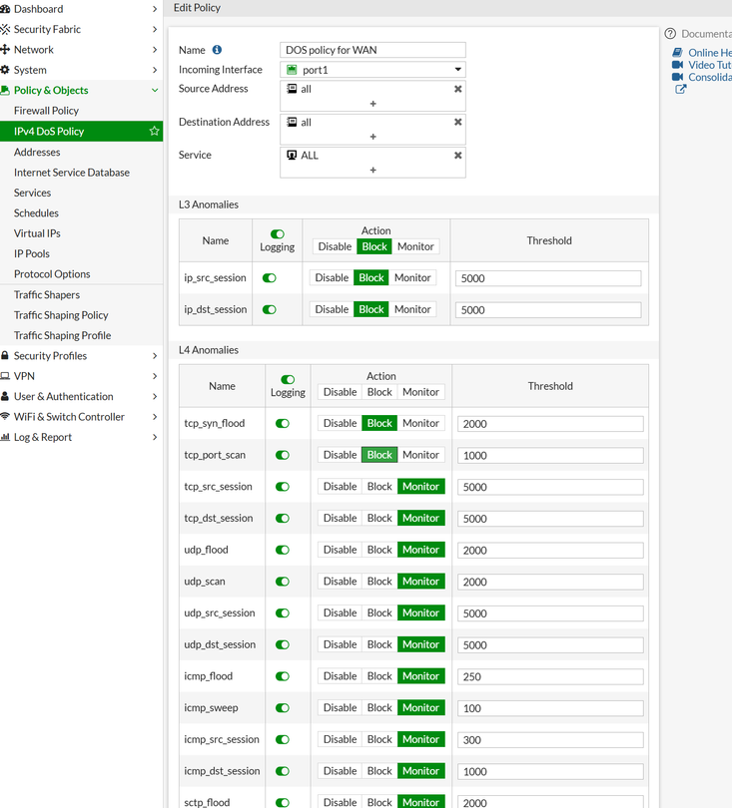The height and width of the screenshot is (808, 732).
Task: Toggle logging for tcp_syn_flood
Action: coord(283,423)
